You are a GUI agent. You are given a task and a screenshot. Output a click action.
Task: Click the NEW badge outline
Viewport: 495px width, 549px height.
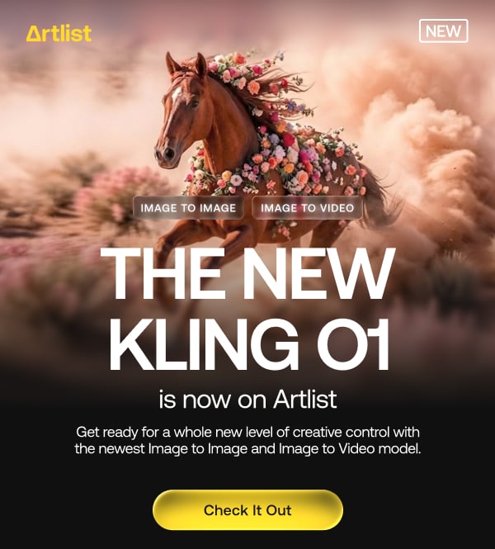tap(443, 31)
